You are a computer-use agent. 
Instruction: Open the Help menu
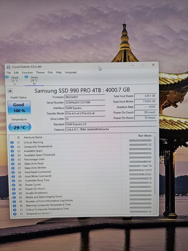[x=59, y=72]
